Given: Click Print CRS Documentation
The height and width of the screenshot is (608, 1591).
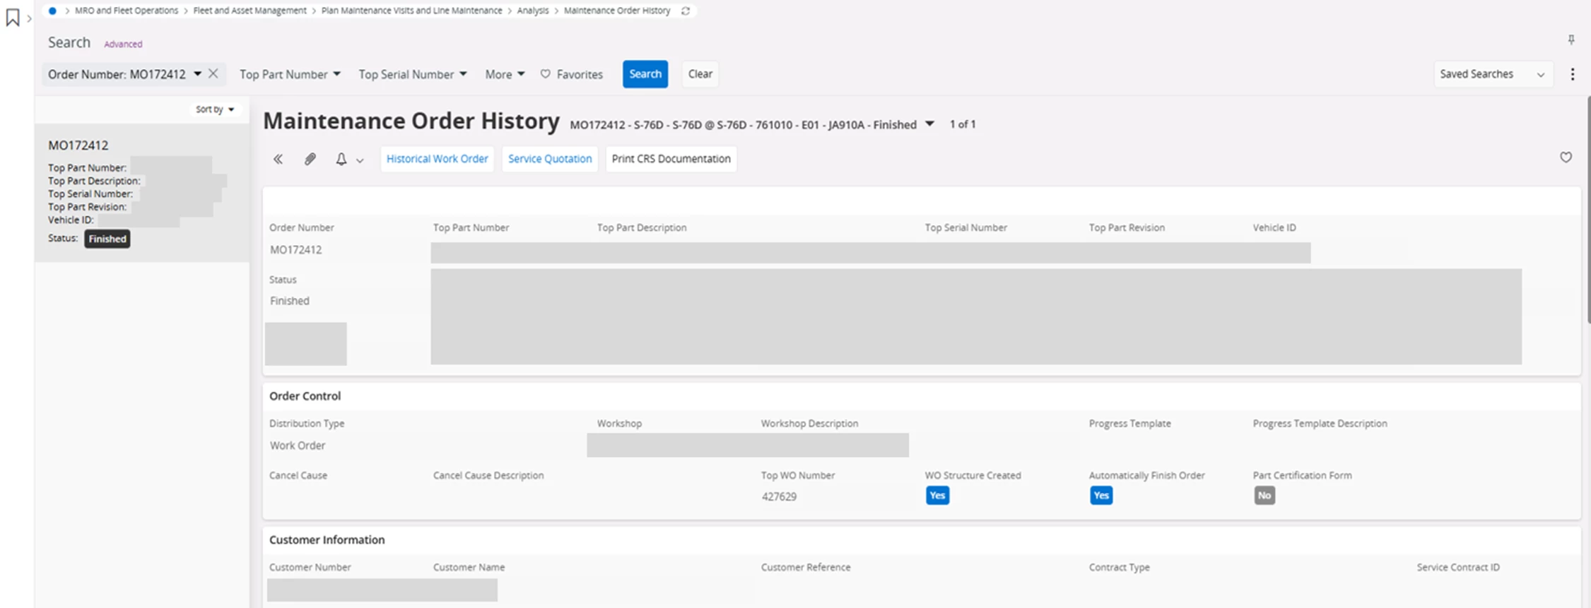Looking at the screenshot, I should tap(671, 159).
